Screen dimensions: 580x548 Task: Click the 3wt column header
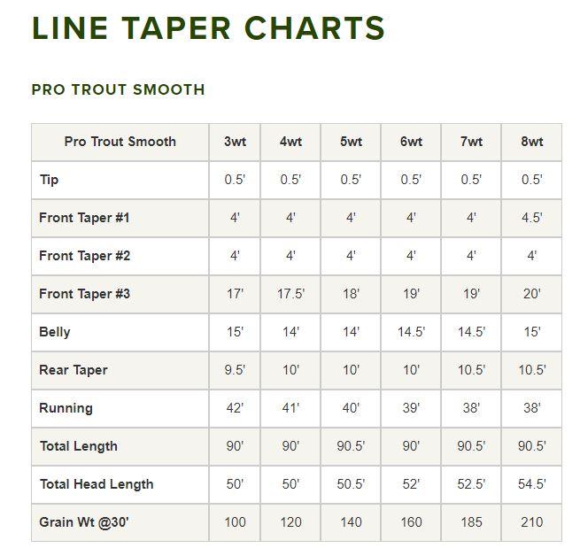pos(235,142)
